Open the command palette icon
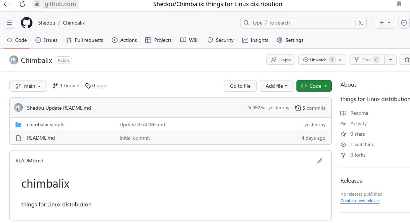 pyautogui.click(x=361, y=23)
